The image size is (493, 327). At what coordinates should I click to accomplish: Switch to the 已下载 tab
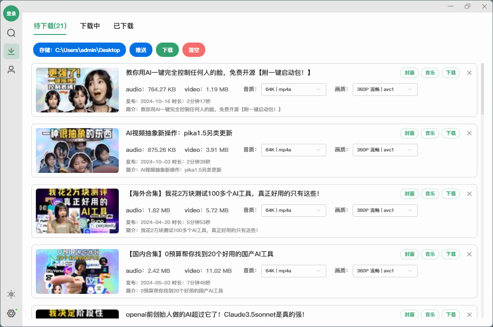124,26
